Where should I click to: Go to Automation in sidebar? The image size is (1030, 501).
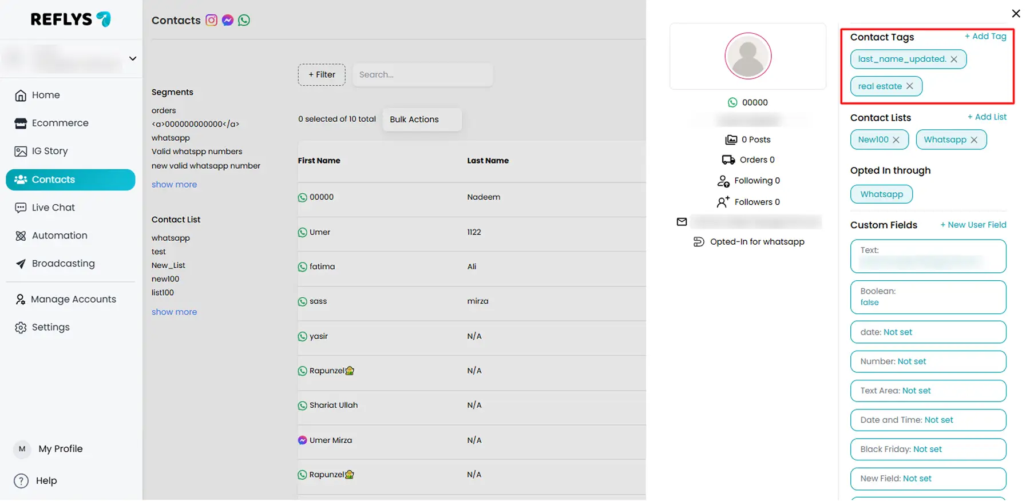[60, 236]
